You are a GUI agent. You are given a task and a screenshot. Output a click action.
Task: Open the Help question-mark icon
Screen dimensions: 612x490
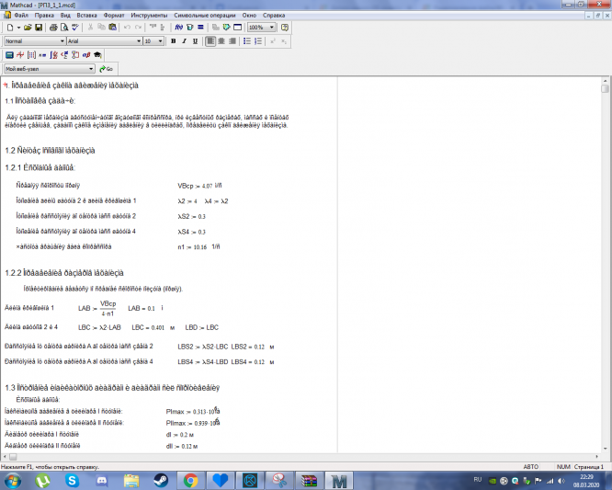[285, 28]
